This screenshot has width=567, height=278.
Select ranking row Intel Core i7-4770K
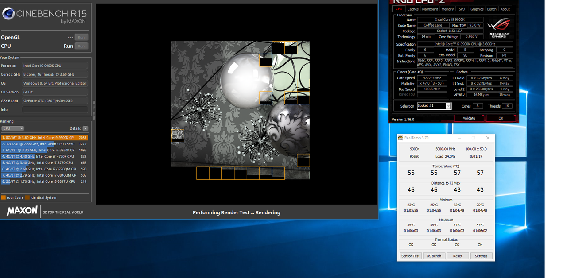tap(44, 156)
